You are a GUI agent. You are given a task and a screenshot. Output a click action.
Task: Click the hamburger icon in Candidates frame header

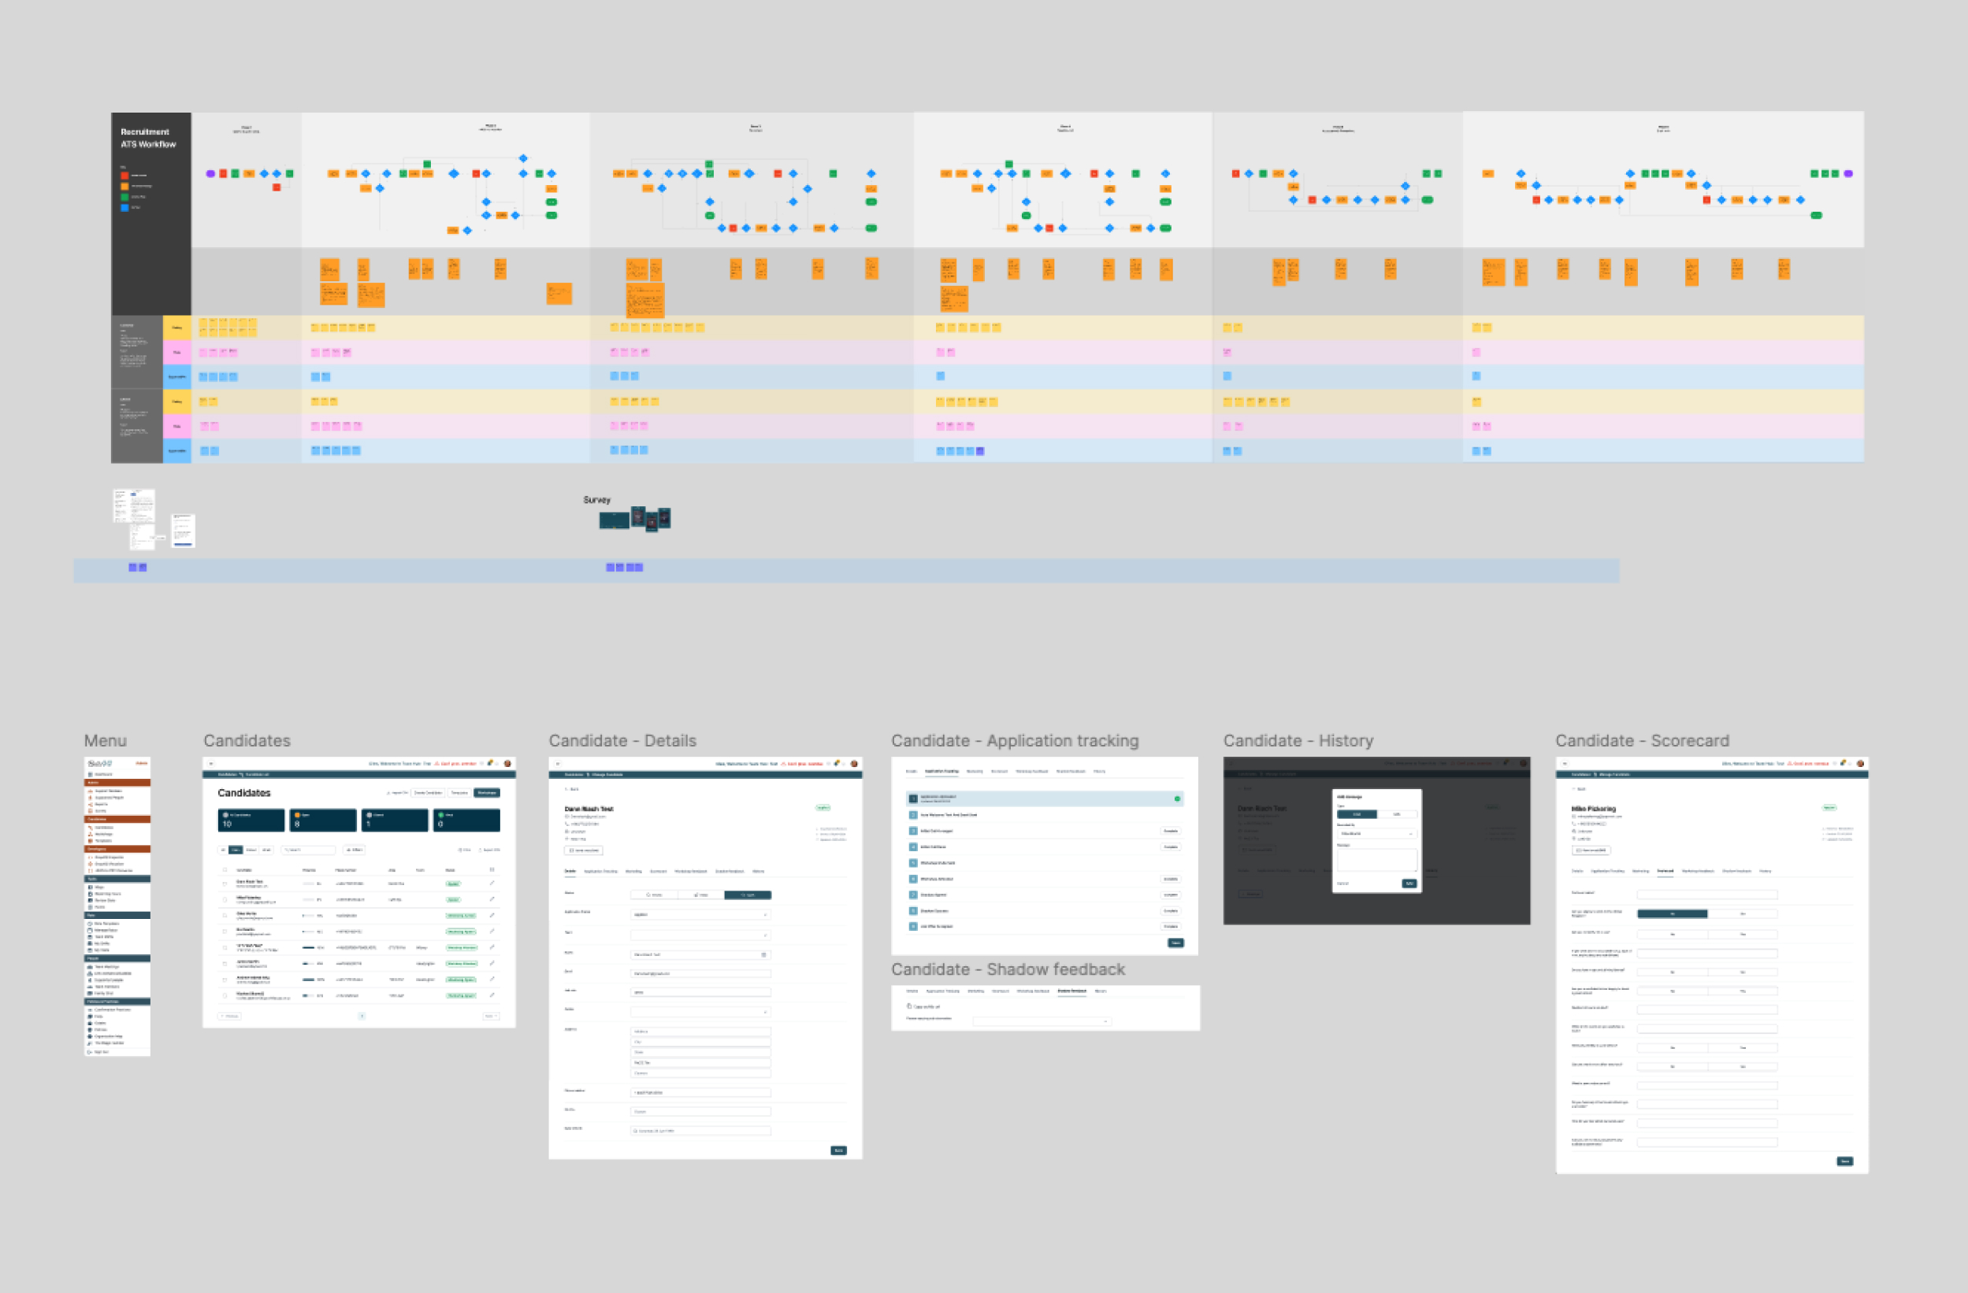click(211, 763)
